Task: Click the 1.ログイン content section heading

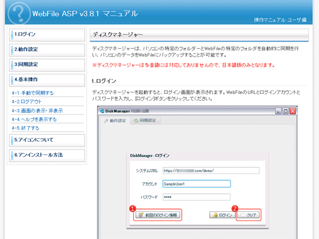Action: [104, 81]
